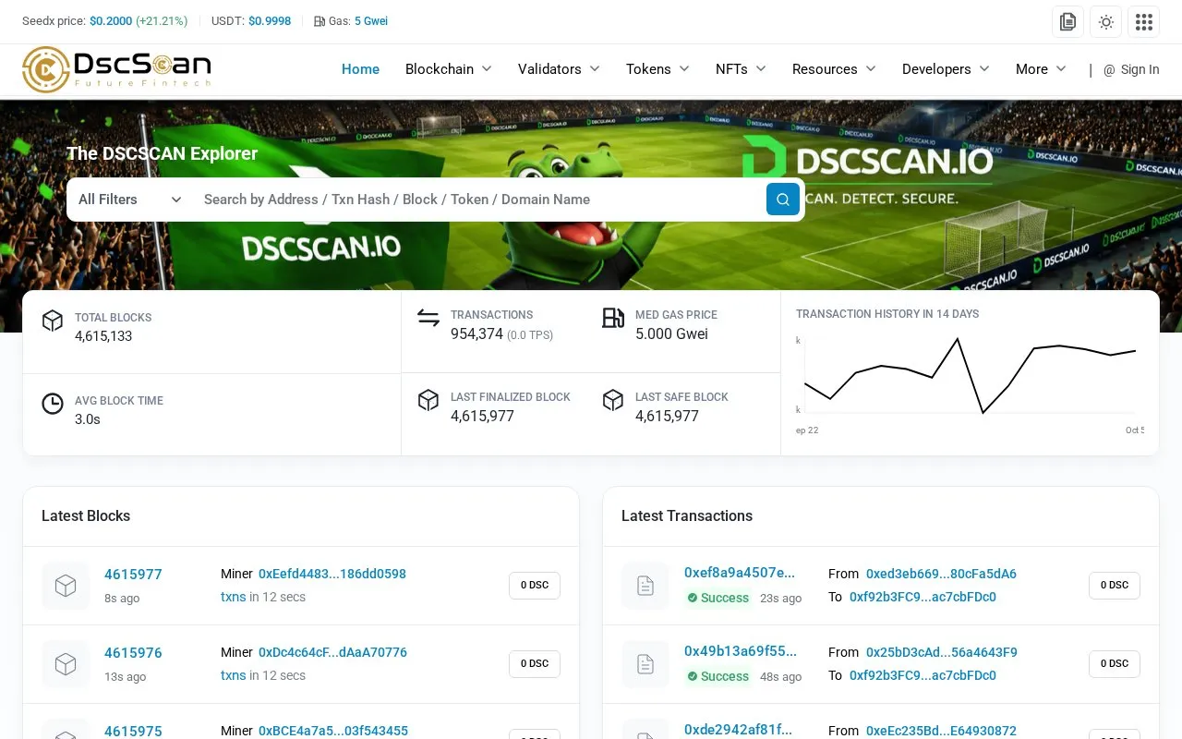Image resolution: width=1182 pixels, height=739 pixels.
Task: Click the Last Safe Block cube icon
Action: click(613, 400)
